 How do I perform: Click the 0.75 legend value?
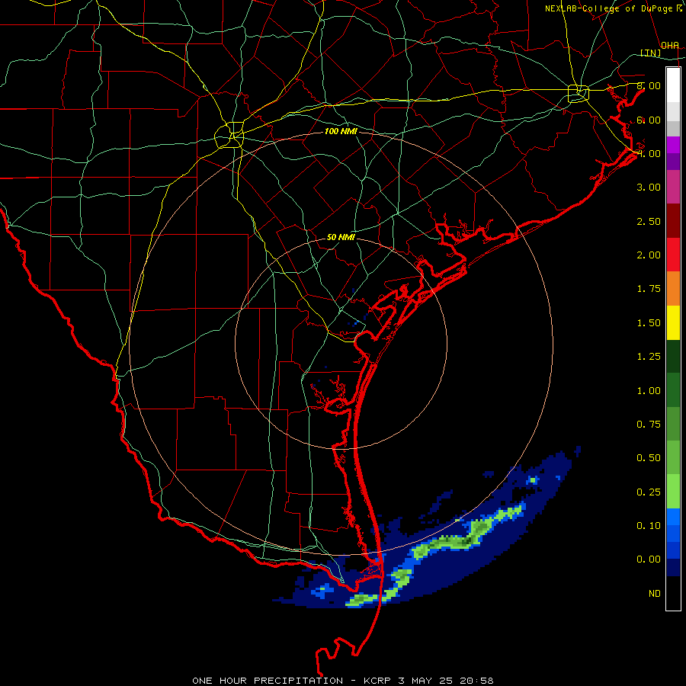click(649, 425)
